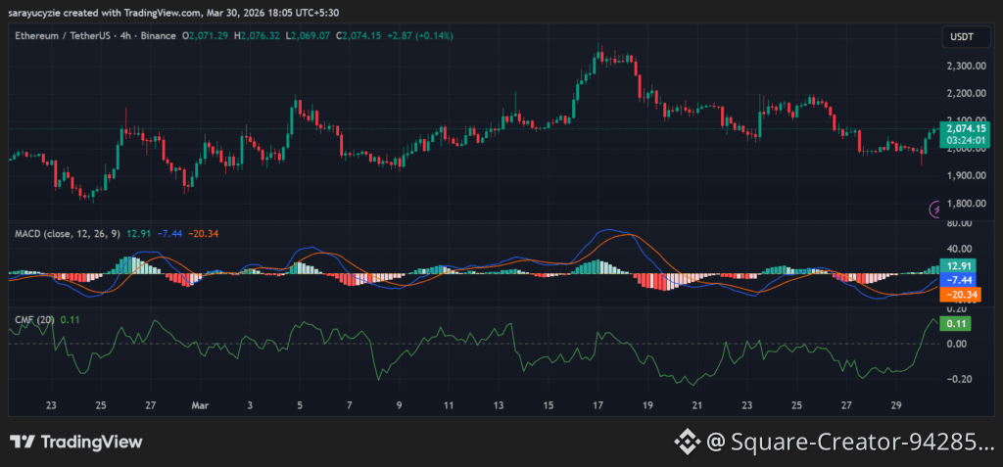Click the CMF (20) indicator legend
The width and height of the screenshot is (1003, 467).
[x=34, y=319]
